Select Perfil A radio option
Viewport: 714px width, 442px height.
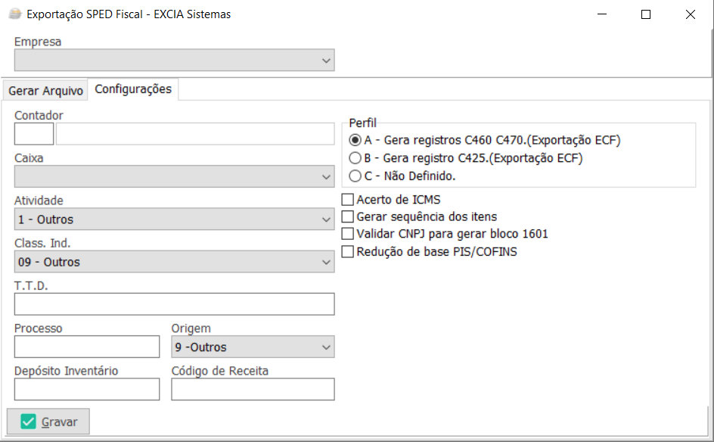[355, 140]
